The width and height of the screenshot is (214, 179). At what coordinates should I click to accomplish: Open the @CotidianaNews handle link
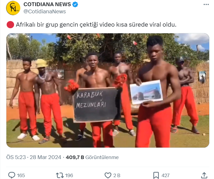45,11
